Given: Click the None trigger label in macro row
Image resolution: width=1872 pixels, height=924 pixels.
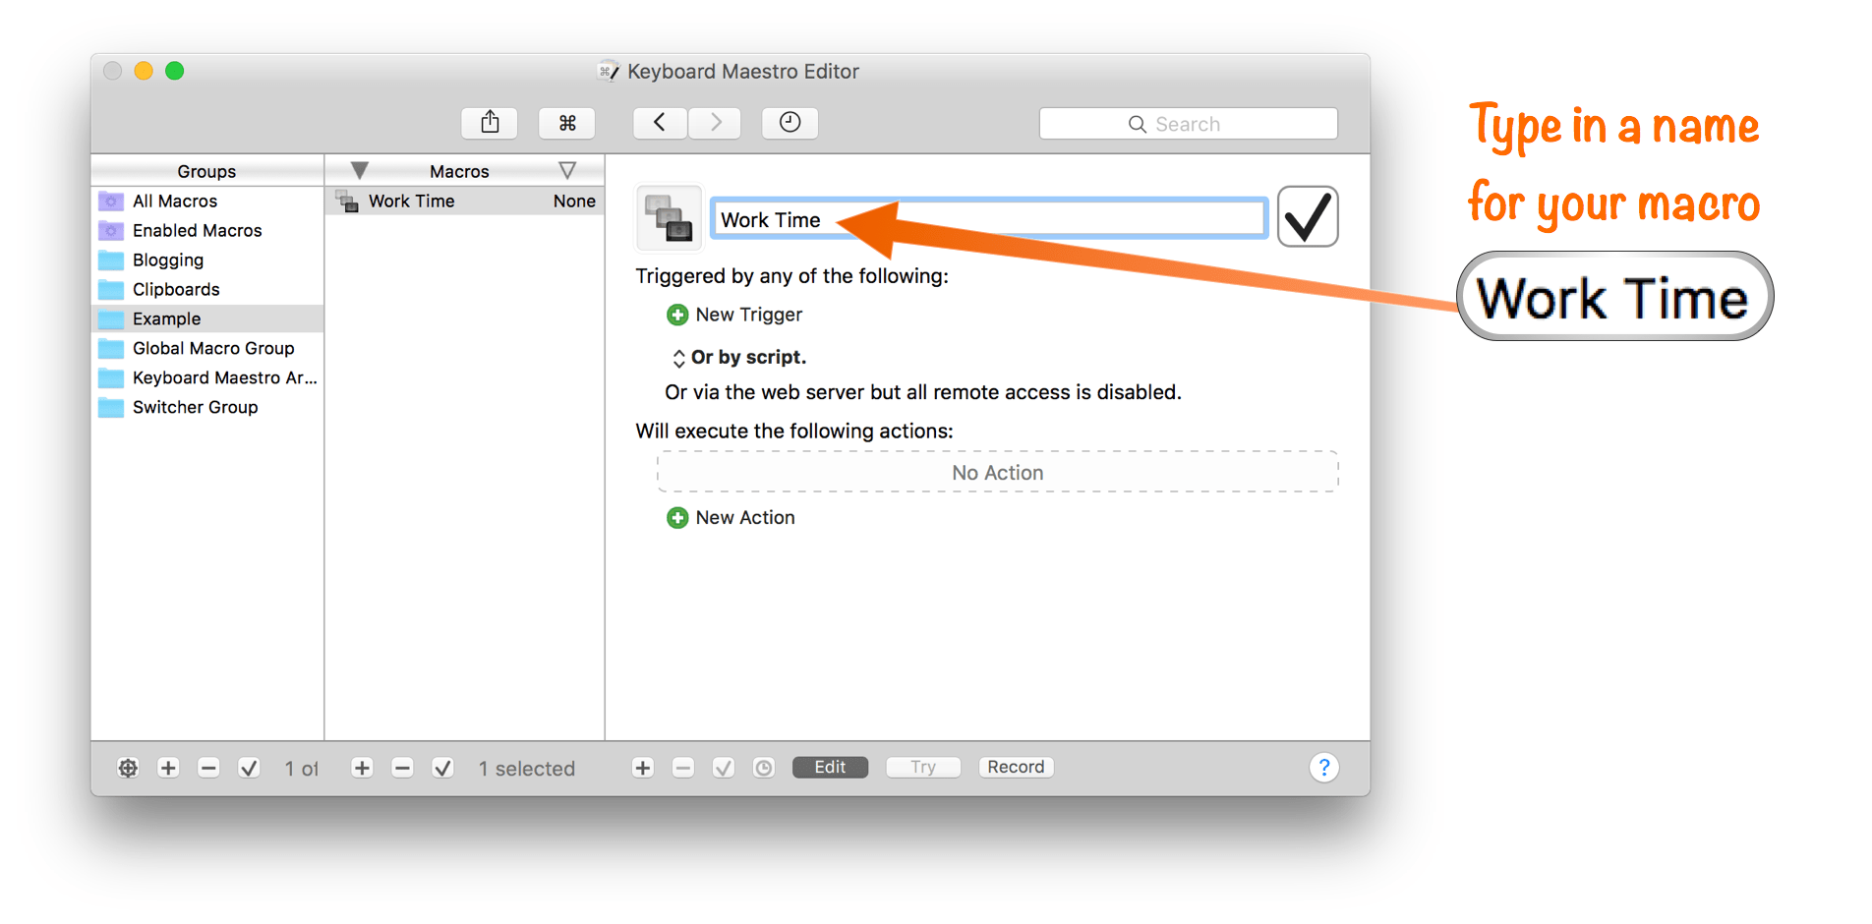Looking at the screenshot, I should [574, 201].
